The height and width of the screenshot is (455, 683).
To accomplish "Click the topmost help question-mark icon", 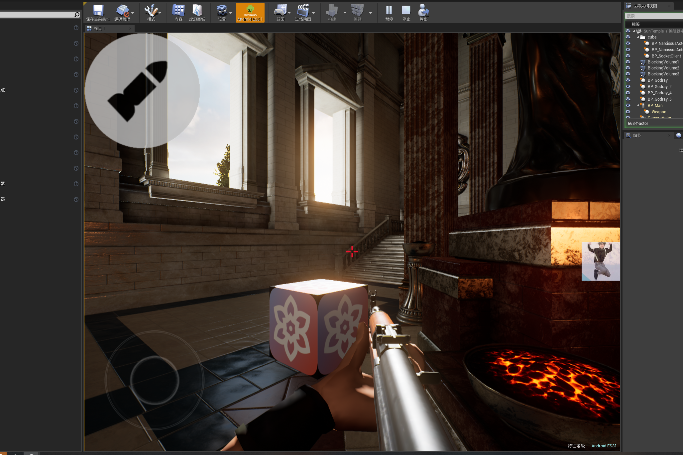I will point(76,28).
